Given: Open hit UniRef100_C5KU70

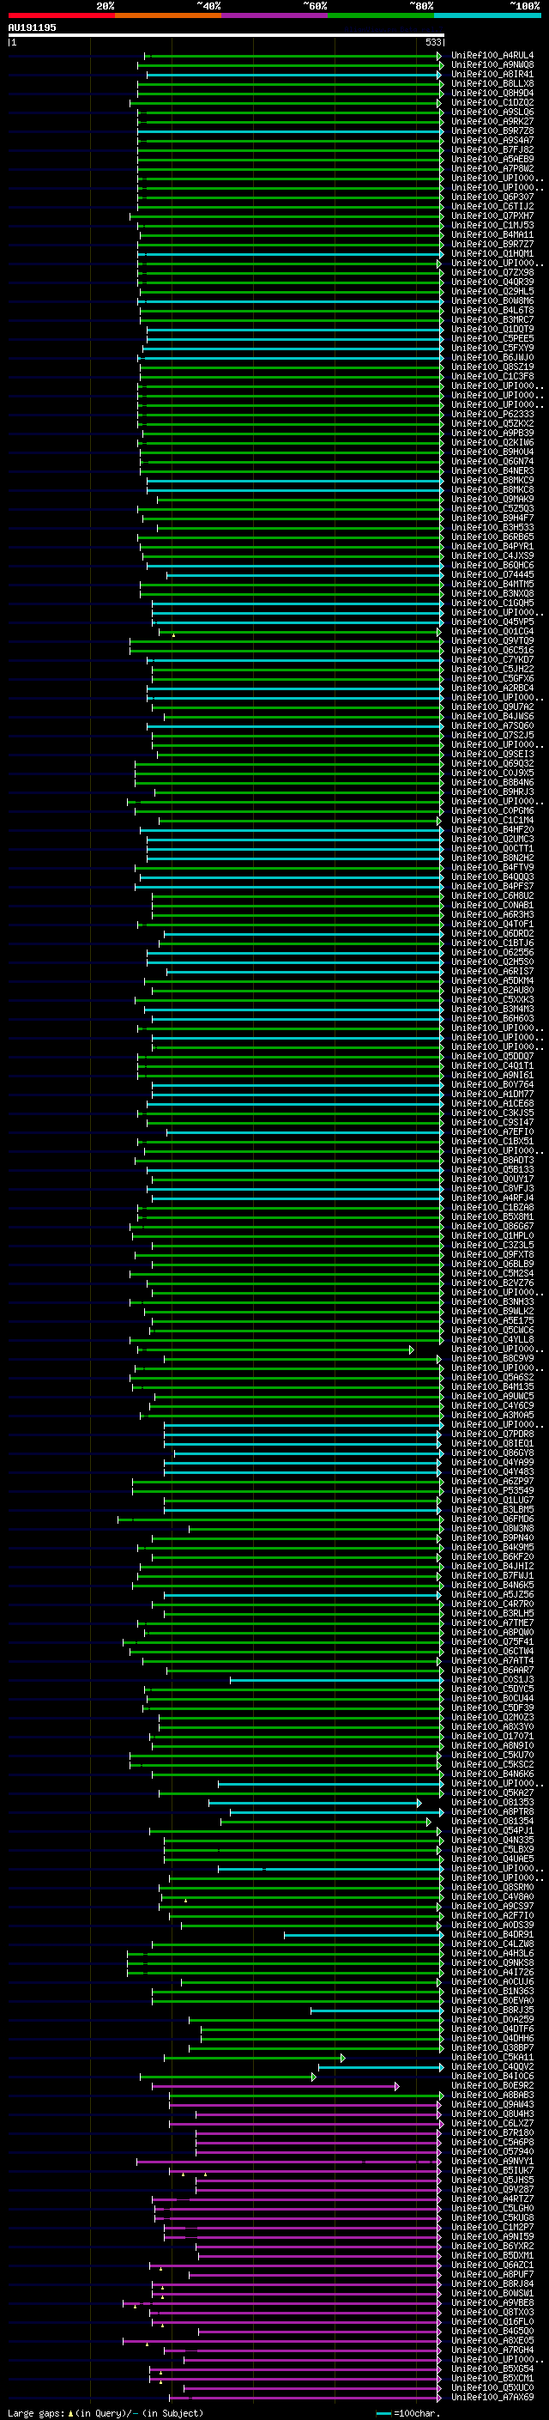Looking at the screenshot, I should coord(492,1754).
